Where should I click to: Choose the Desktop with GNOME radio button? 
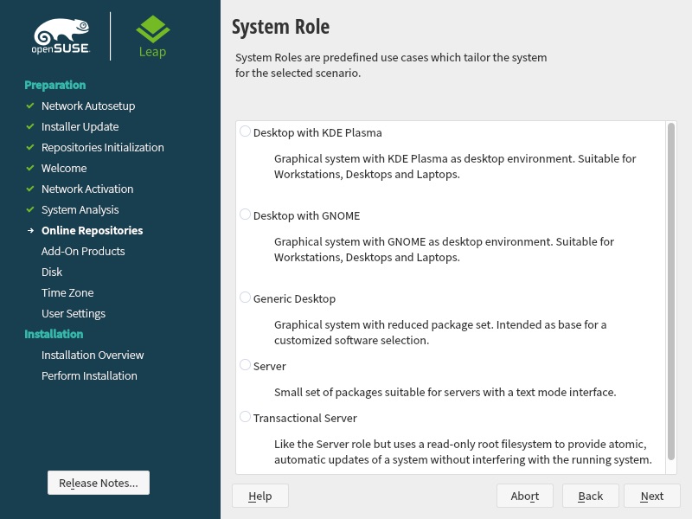click(x=246, y=215)
